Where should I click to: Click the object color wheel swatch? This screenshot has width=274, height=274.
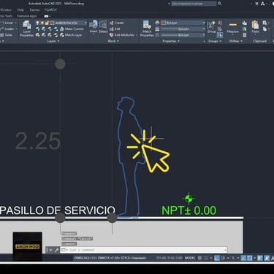[157, 23]
